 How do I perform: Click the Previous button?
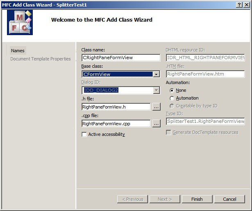(x=132, y=199)
